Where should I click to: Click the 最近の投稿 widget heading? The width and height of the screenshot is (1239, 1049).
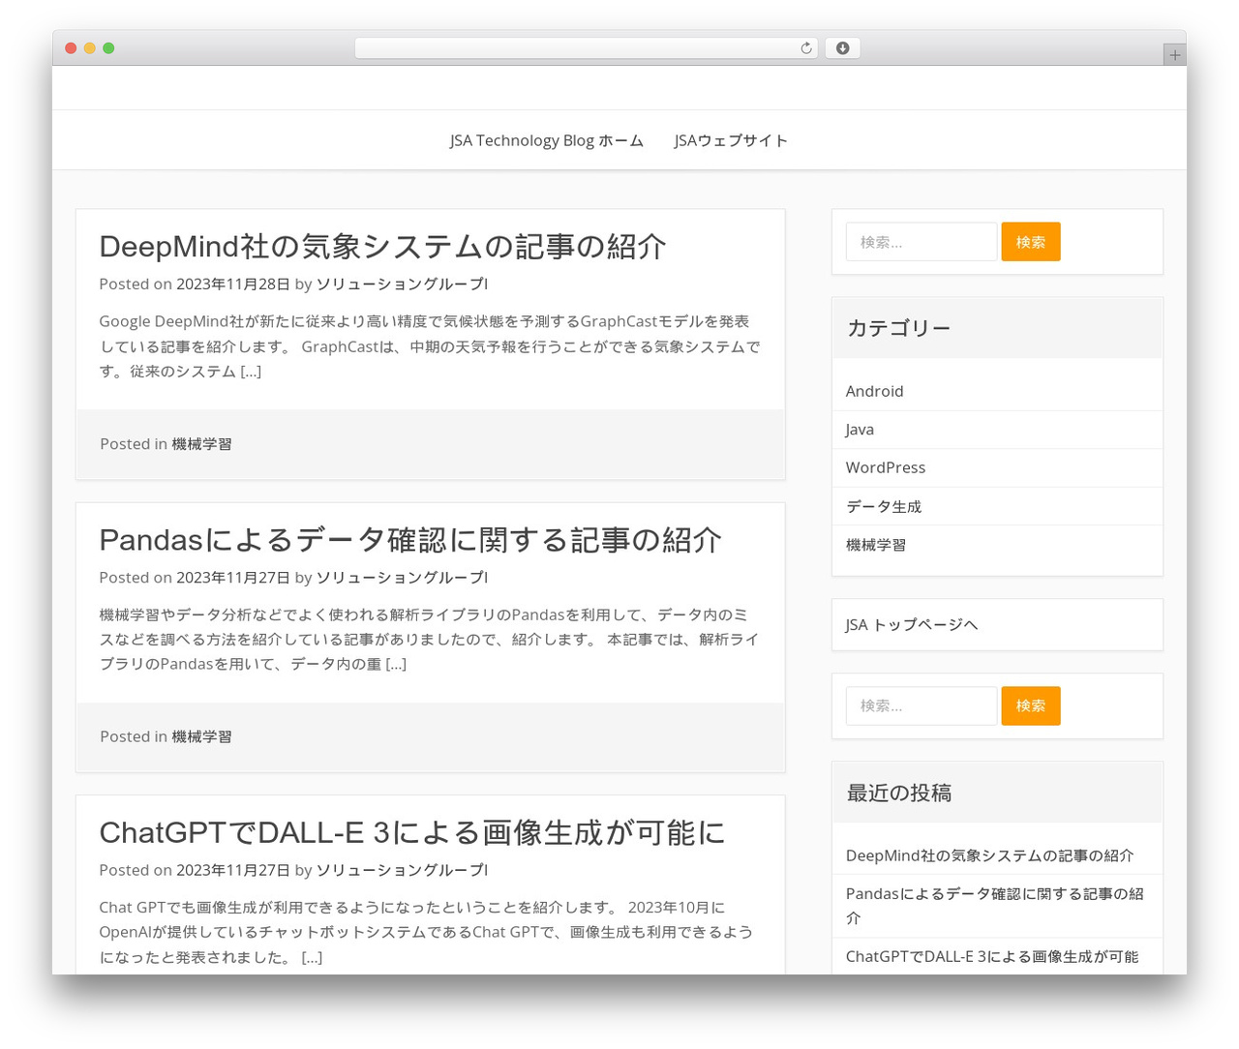898,793
